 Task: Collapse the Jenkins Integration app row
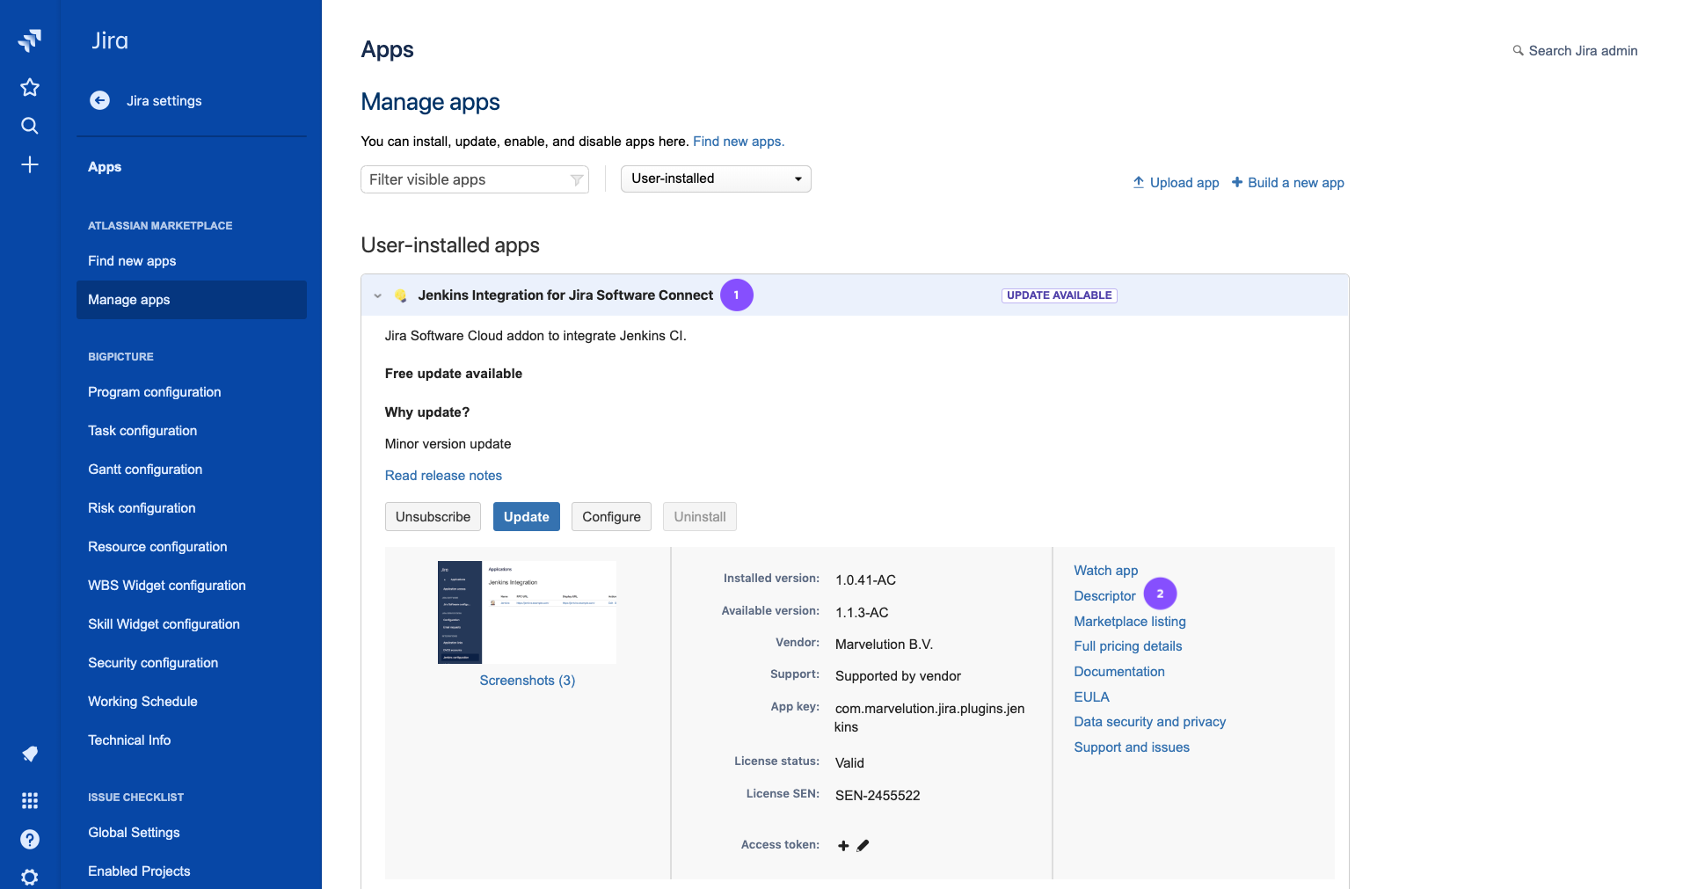[378, 295]
